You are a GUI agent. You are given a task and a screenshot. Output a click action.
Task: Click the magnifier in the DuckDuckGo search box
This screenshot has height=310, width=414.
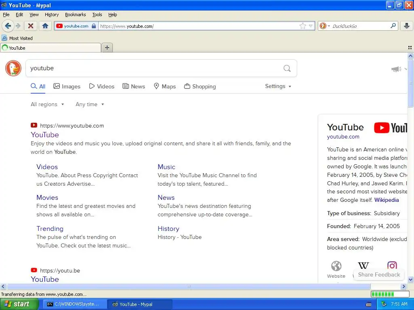click(x=287, y=69)
